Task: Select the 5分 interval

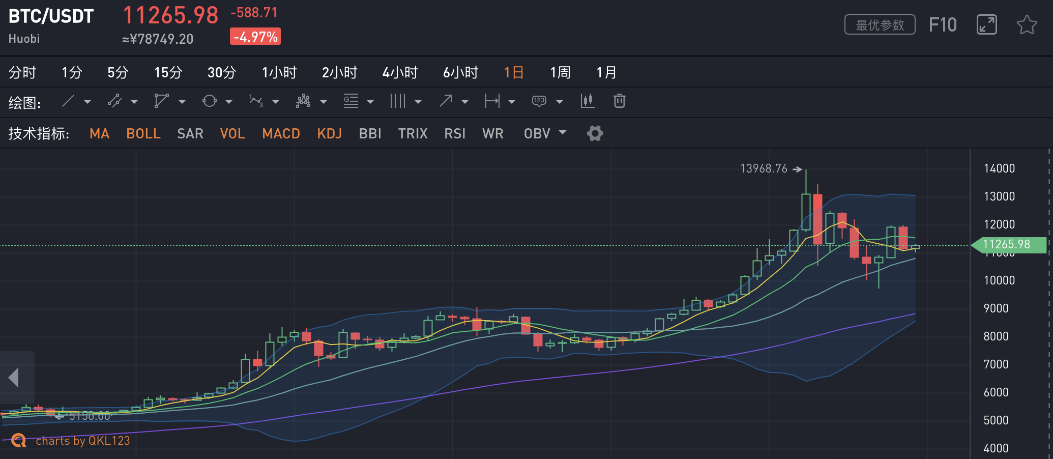Action: (118, 72)
